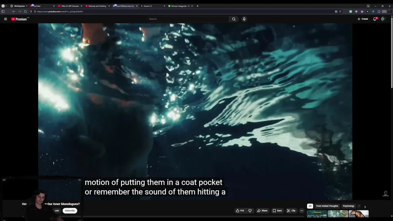Open more actions three-dot menu
Screen dimensions: 393x221
tap(302, 211)
